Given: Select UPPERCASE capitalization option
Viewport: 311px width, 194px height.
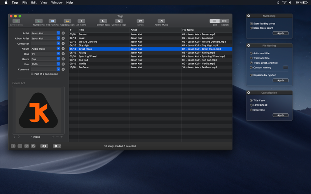Looking at the screenshot, I should coord(251,105).
